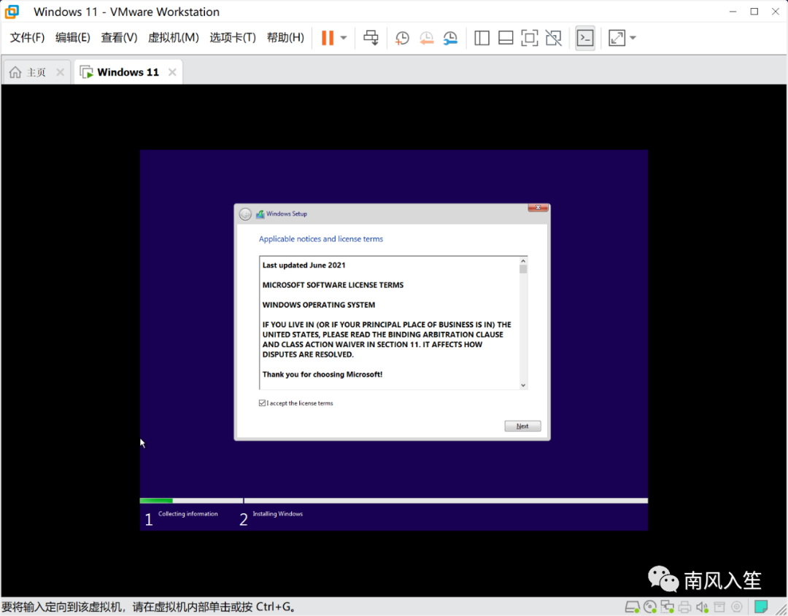Uncheck I accept the license terms
788x616 pixels.
(262, 403)
